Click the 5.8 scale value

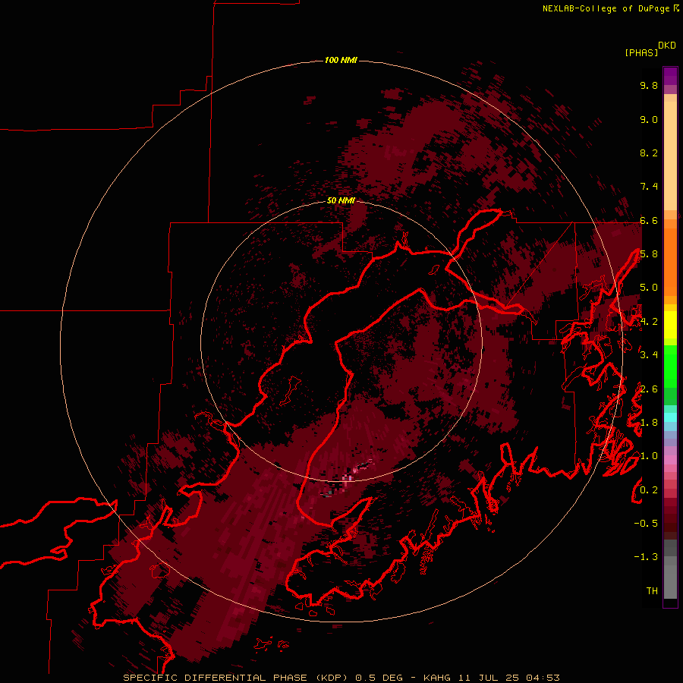click(649, 254)
